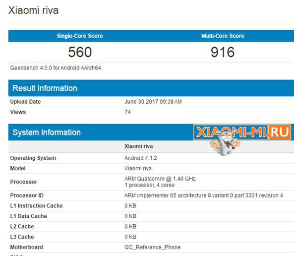Viewport: 294px width, 256px height.
Task: Click the L1 Data Cache 0 KB value
Action: point(130,216)
